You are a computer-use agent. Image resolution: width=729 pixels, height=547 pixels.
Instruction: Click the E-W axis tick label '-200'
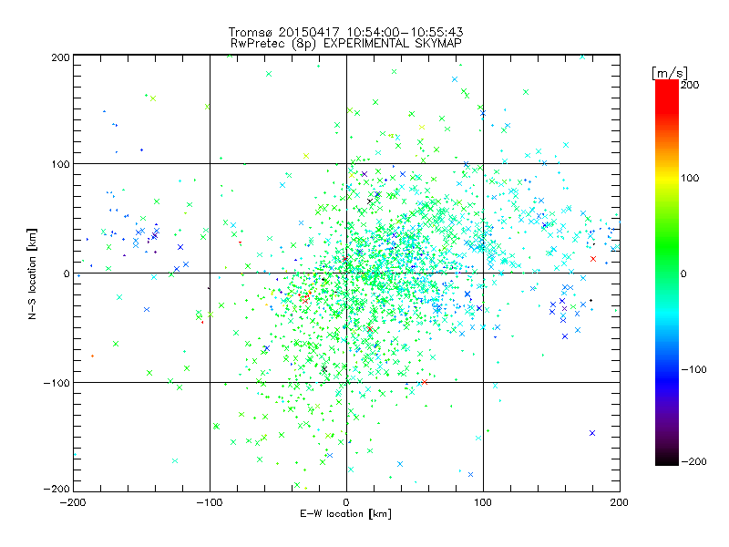point(73,502)
